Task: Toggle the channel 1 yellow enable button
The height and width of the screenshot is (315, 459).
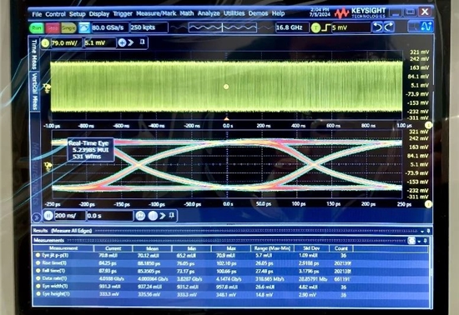Action: click(45, 43)
